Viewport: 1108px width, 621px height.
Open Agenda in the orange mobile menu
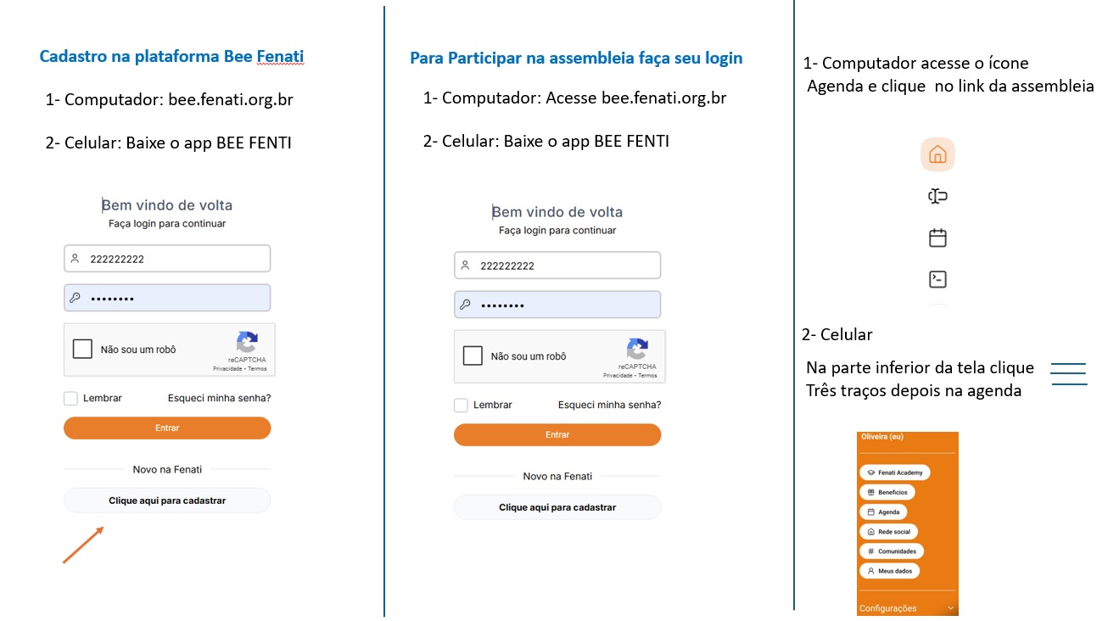tap(882, 512)
